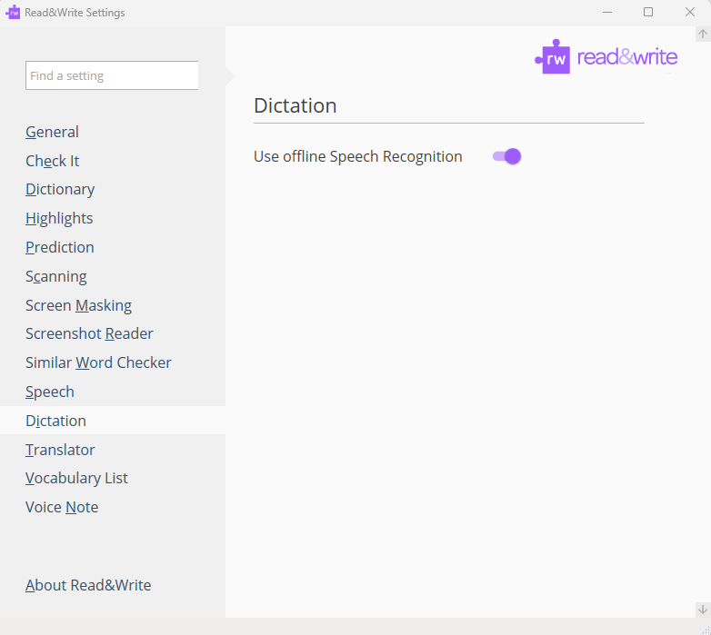Screen dimensions: 711x635
Task: Go to Vocabulary List settings
Action: [77, 478]
